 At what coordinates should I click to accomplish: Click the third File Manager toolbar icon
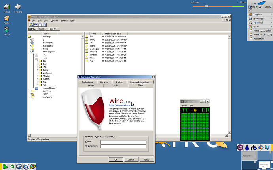[40, 25]
